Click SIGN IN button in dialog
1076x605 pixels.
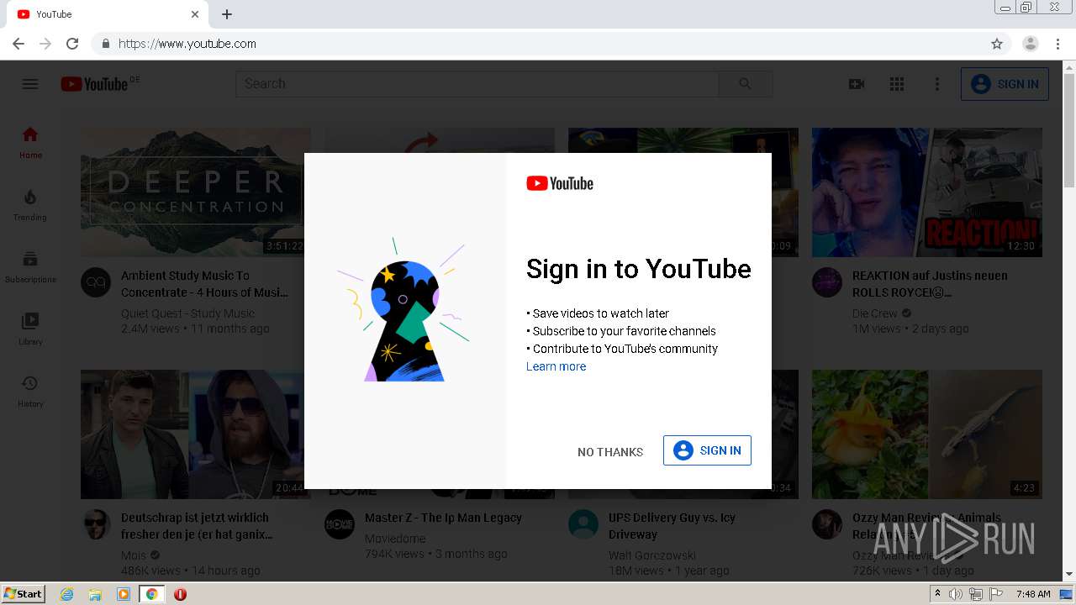707,450
